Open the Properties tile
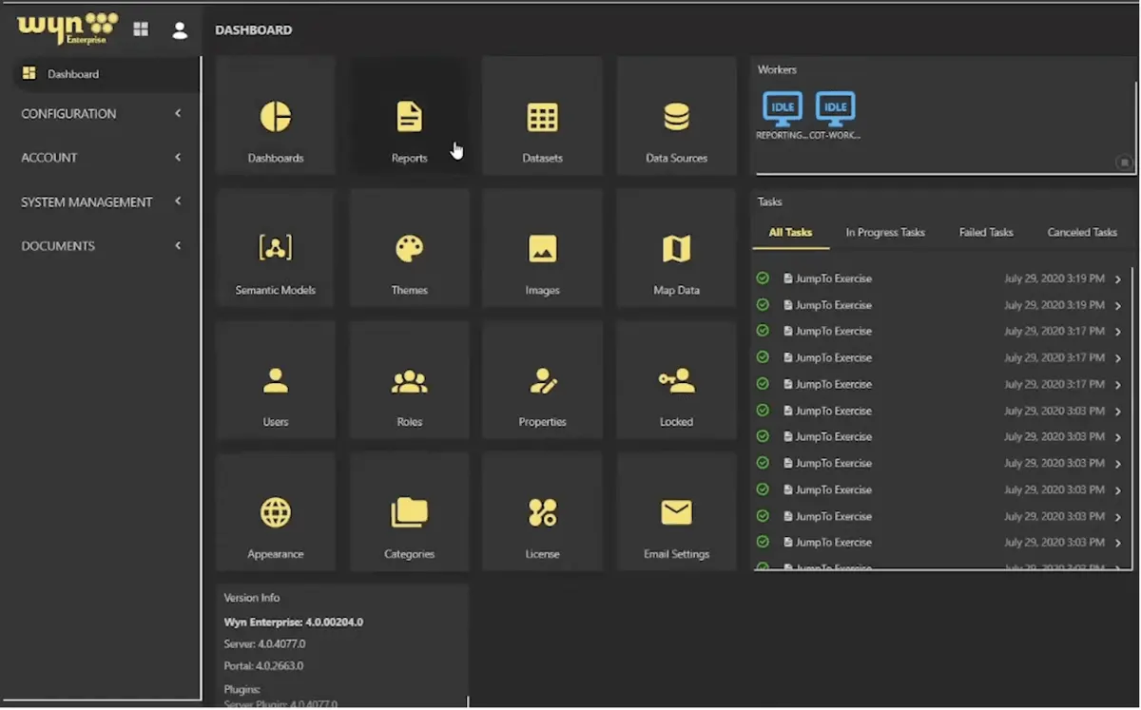The image size is (1141, 710). 542,380
